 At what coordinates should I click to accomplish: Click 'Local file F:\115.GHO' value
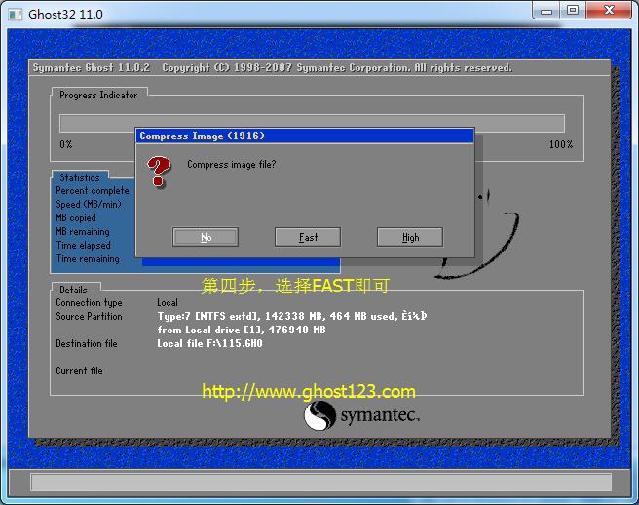tap(209, 343)
